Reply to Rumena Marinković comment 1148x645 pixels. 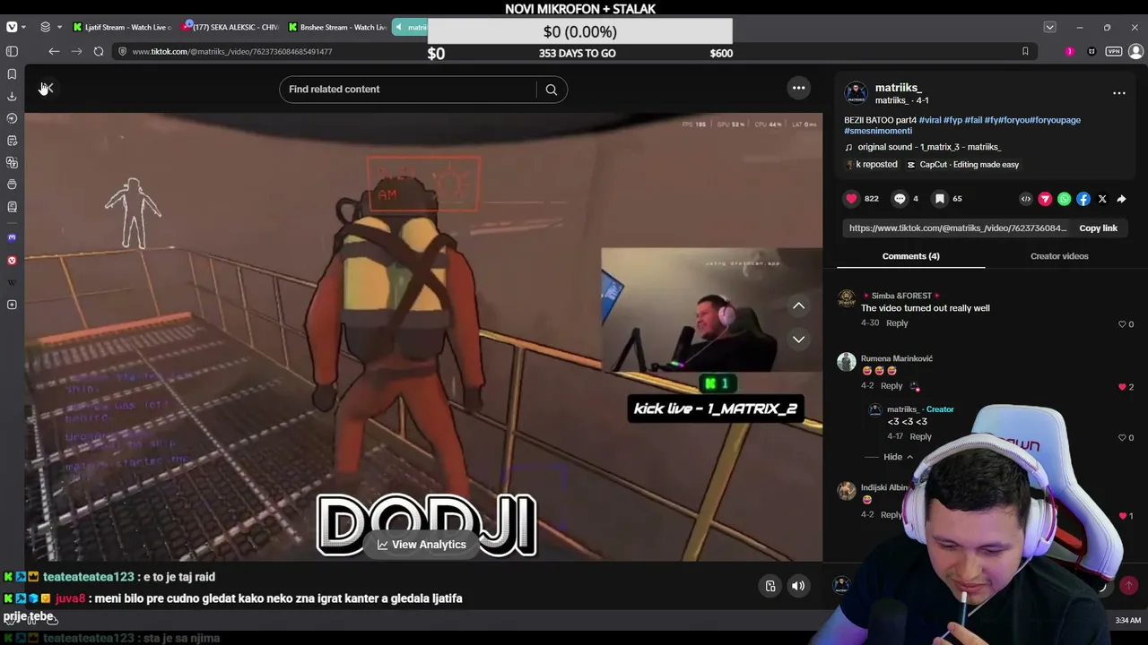(891, 386)
